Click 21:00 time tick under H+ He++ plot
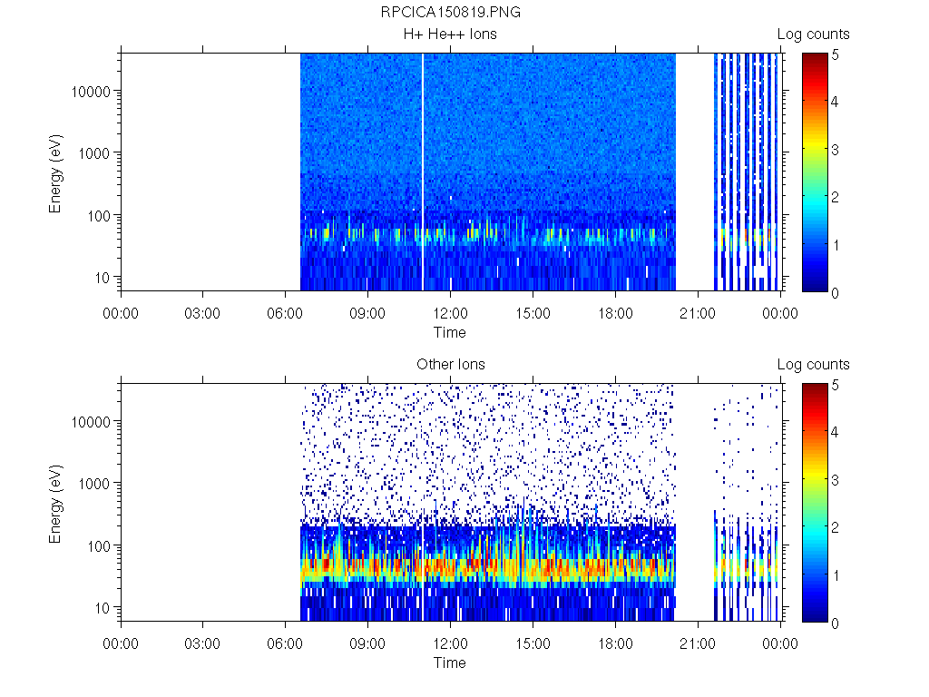This screenshot has height=697, width=929. tap(698, 313)
